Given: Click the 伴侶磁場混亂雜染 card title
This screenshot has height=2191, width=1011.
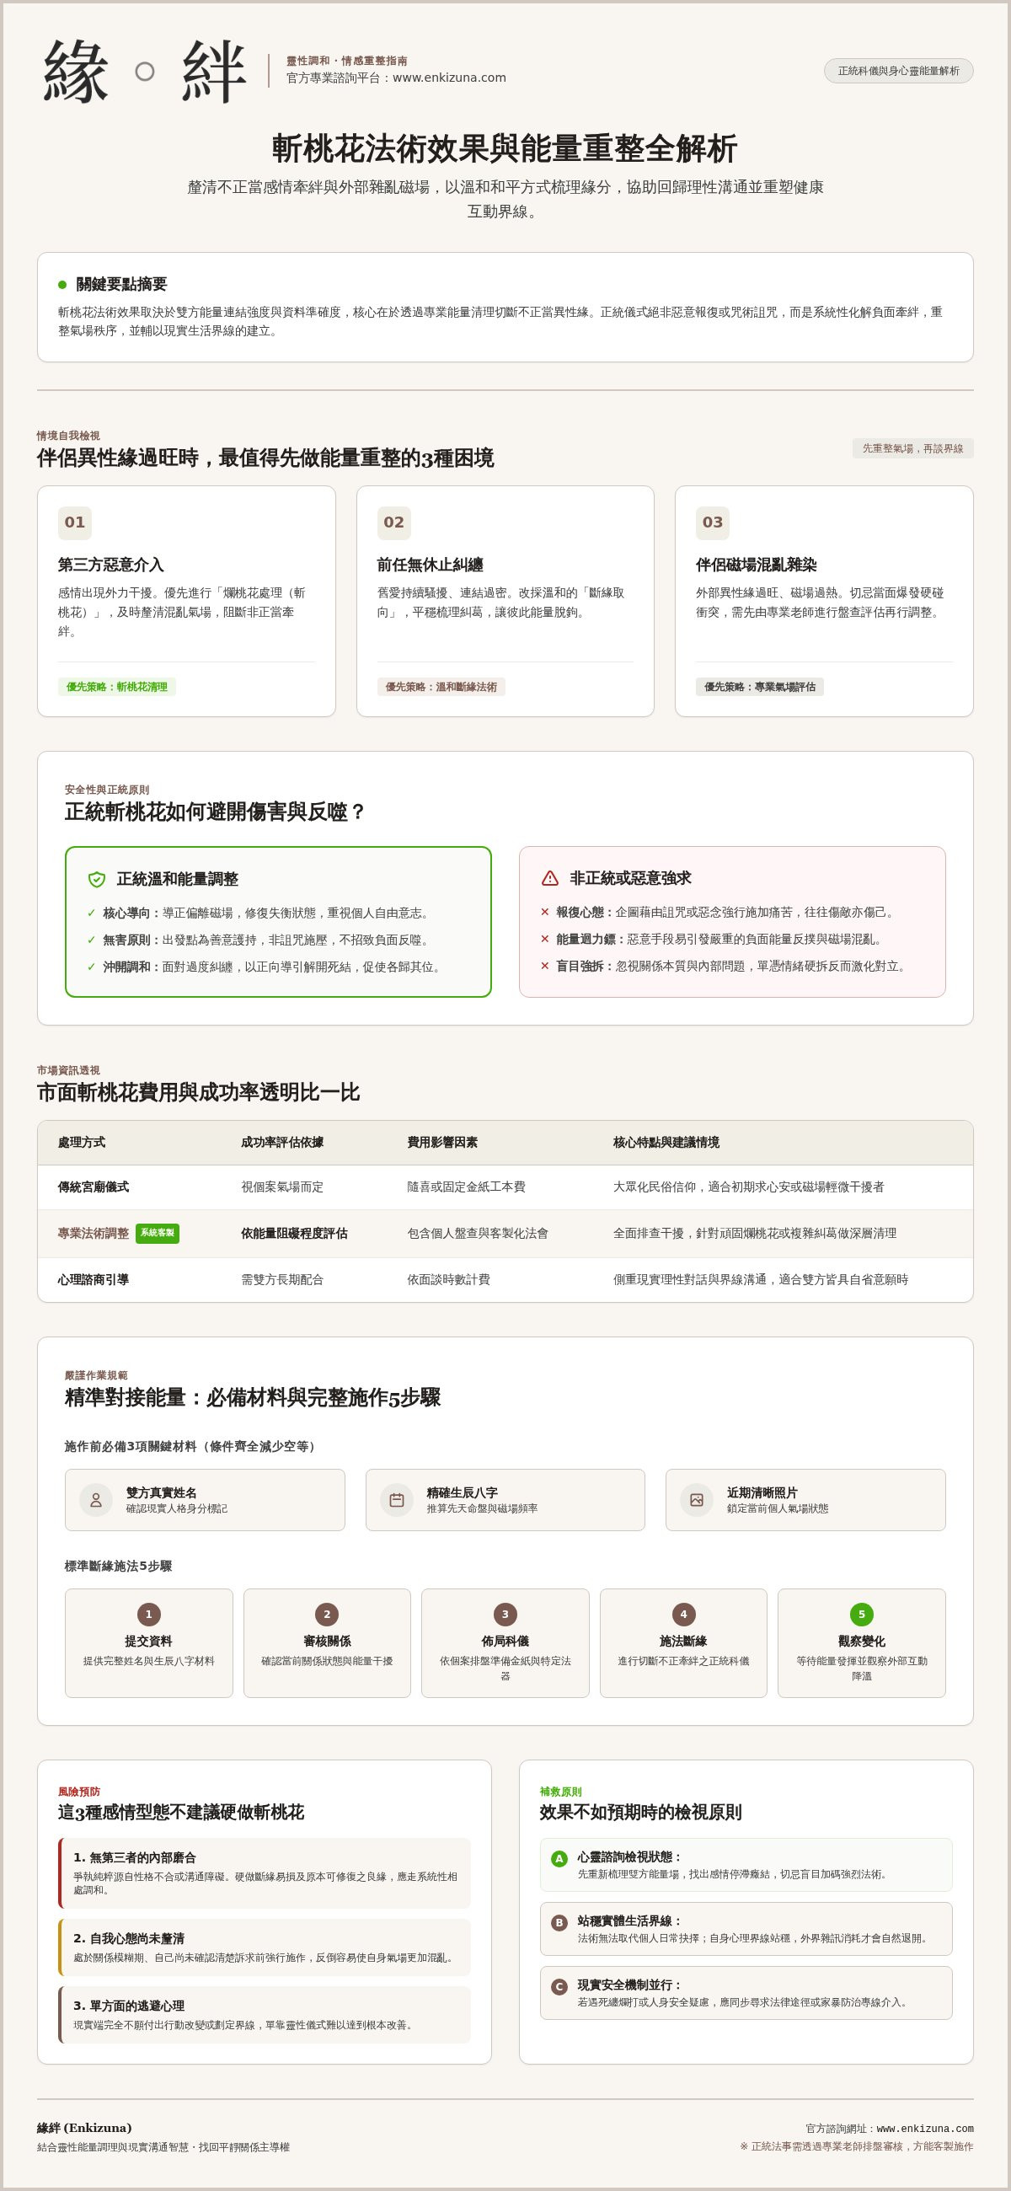Looking at the screenshot, I should [756, 565].
